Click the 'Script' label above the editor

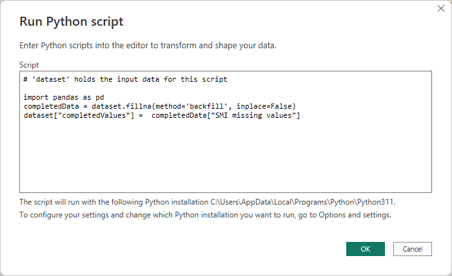click(29, 65)
